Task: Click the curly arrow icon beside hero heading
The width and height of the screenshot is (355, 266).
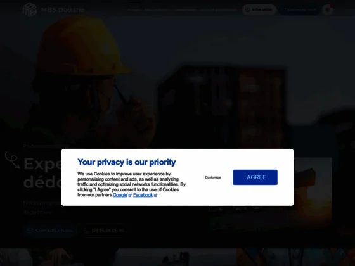Action: pyautogui.click(x=13, y=160)
